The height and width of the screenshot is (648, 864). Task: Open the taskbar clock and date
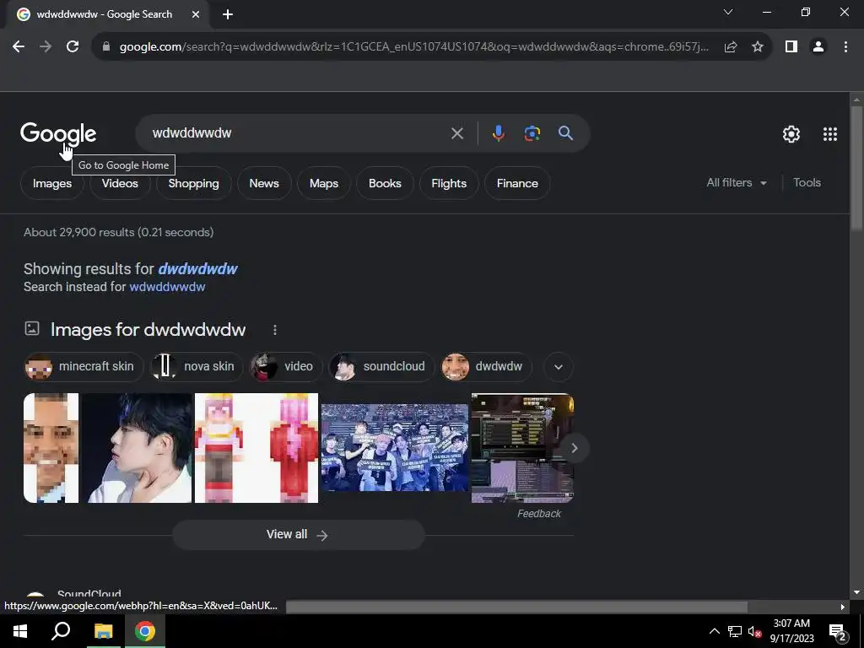(x=791, y=631)
